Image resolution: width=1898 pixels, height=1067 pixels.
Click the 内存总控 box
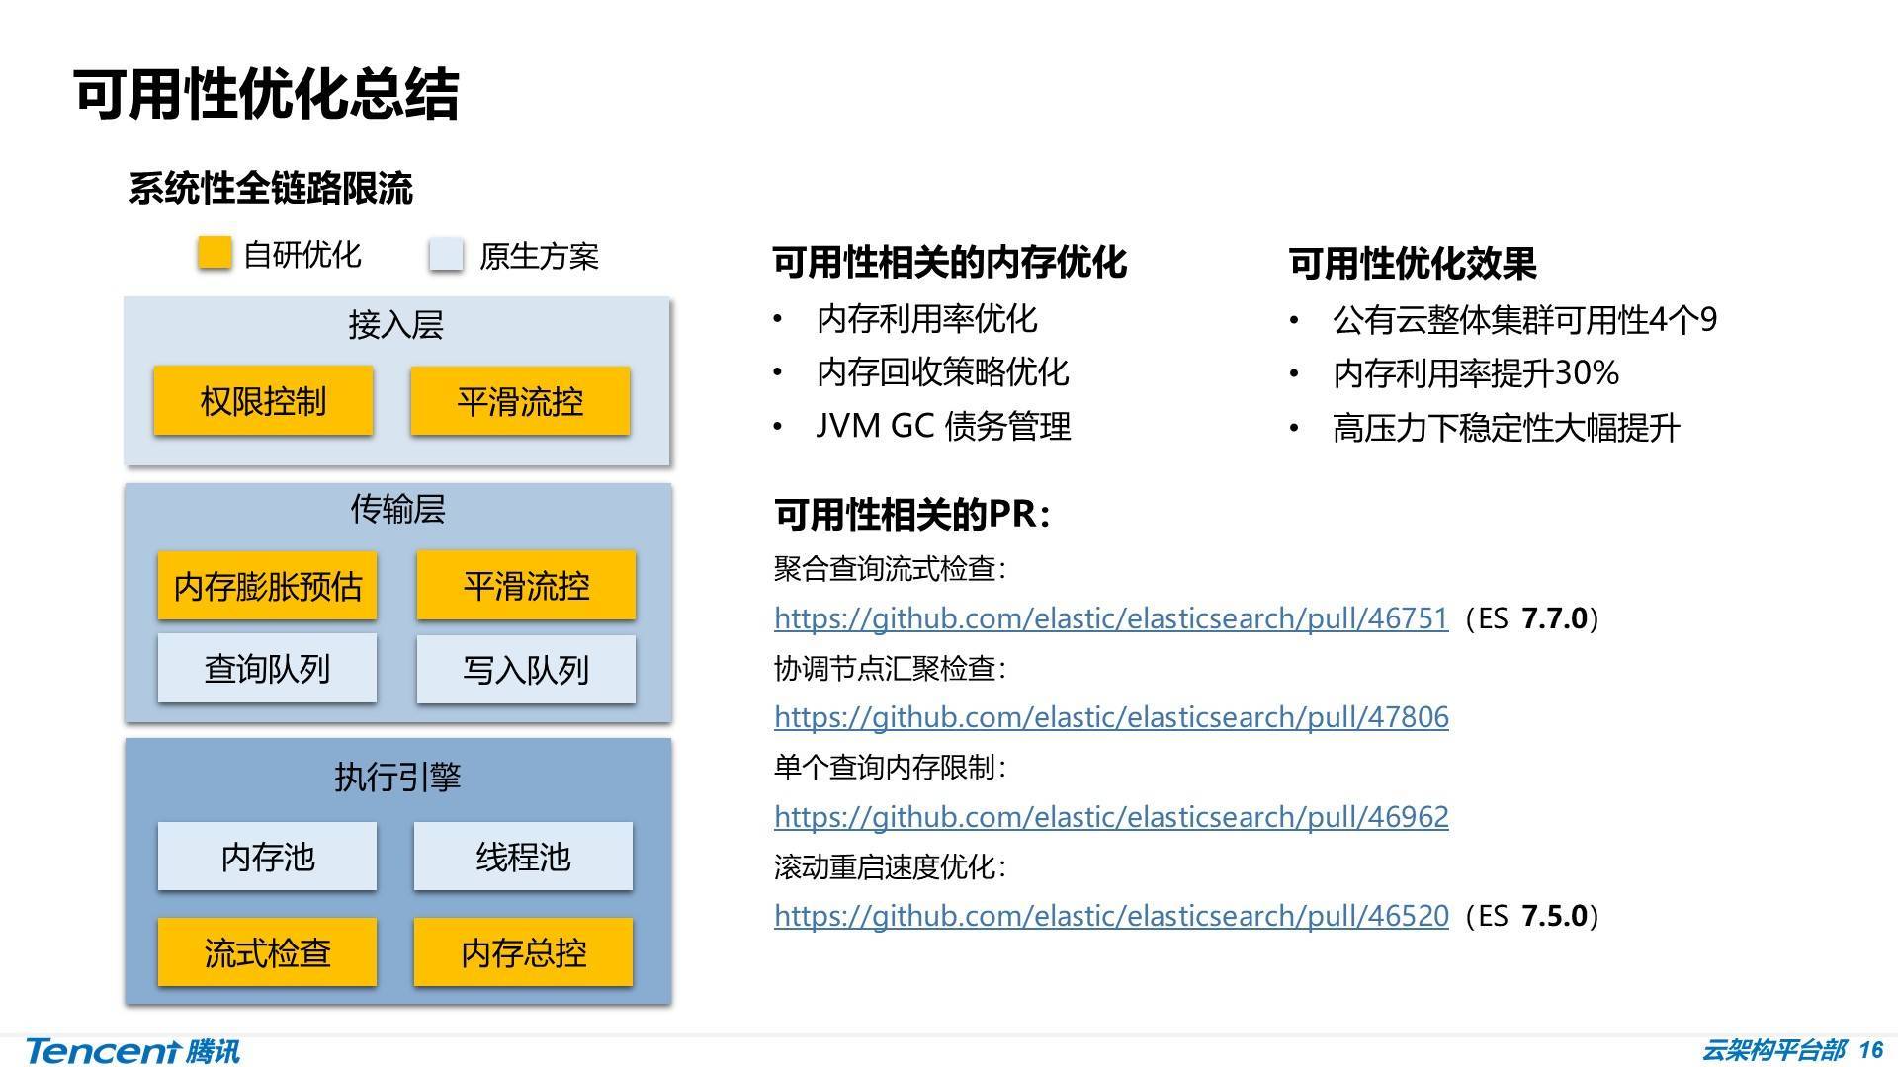pos(523,952)
